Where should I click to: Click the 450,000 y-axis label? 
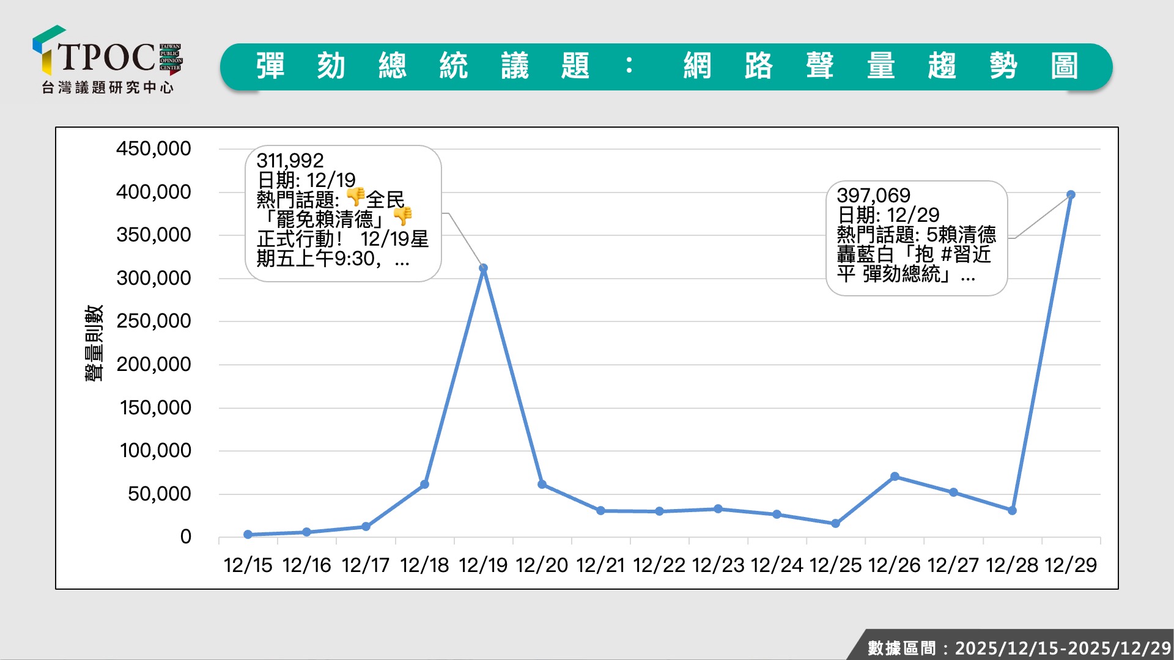(153, 148)
